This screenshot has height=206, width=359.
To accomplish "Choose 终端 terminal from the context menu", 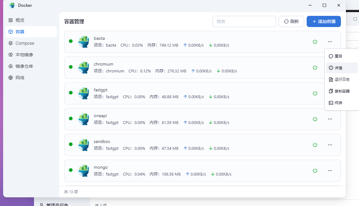I will [342, 103].
